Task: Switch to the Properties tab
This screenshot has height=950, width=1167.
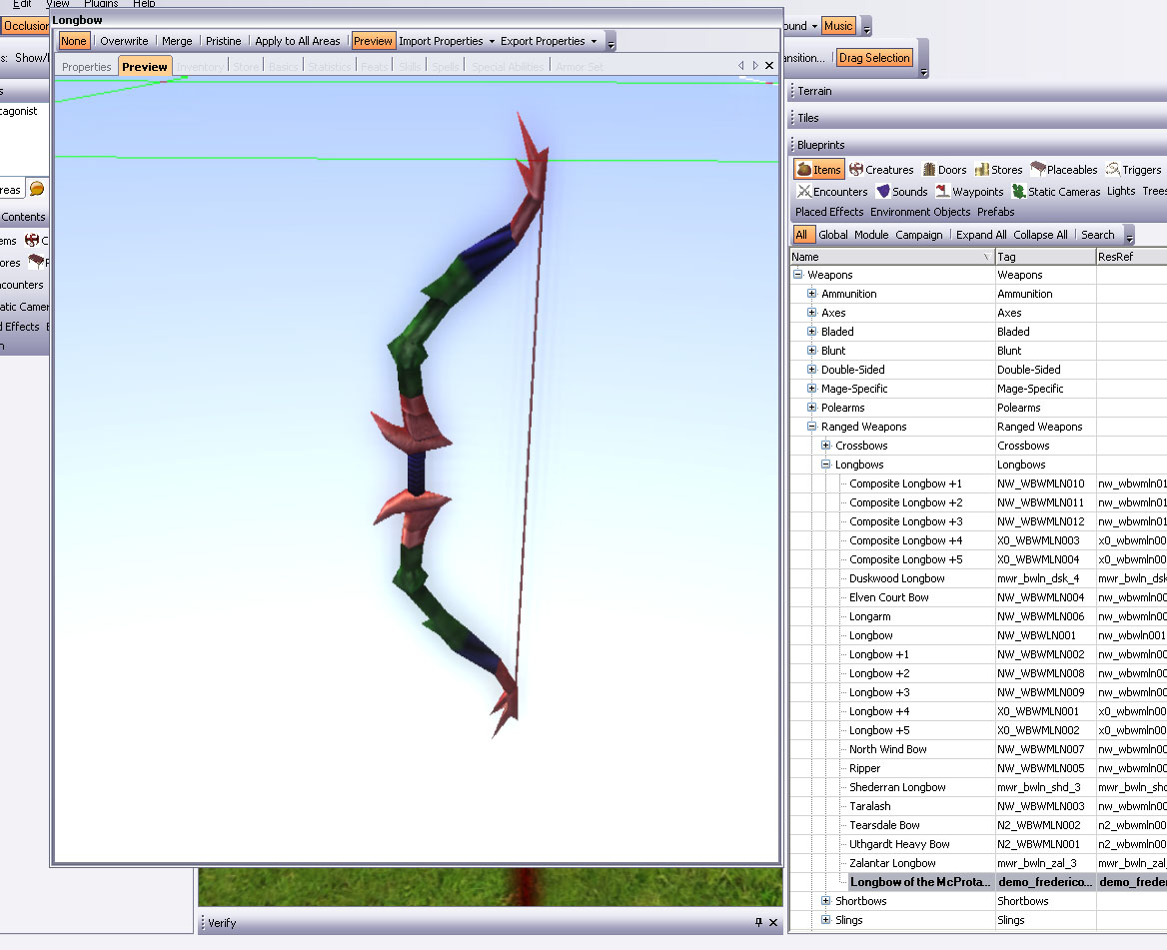Action: point(86,66)
